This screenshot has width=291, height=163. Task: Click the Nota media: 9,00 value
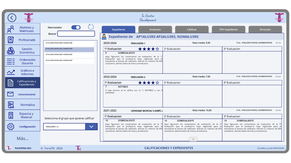(201, 43)
